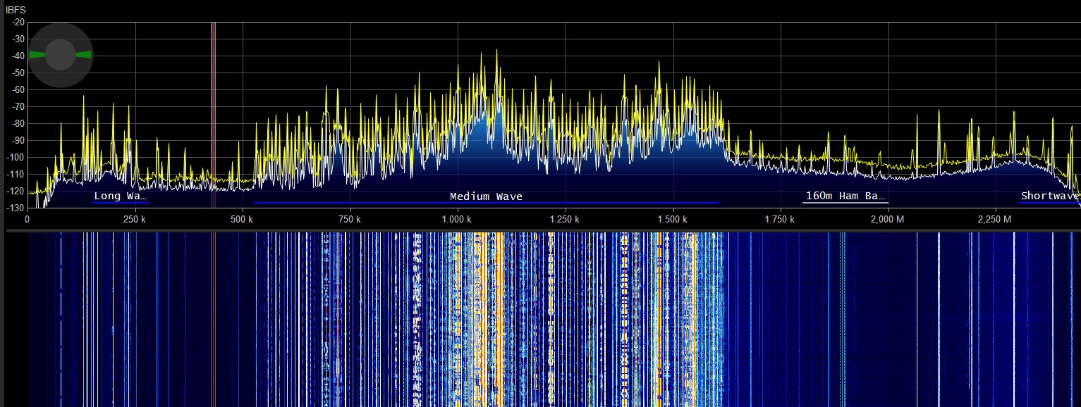The height and width of the screenshot is (407, 1081).
Task: Select the Medium Wave band label
Action: pos(486,196)
